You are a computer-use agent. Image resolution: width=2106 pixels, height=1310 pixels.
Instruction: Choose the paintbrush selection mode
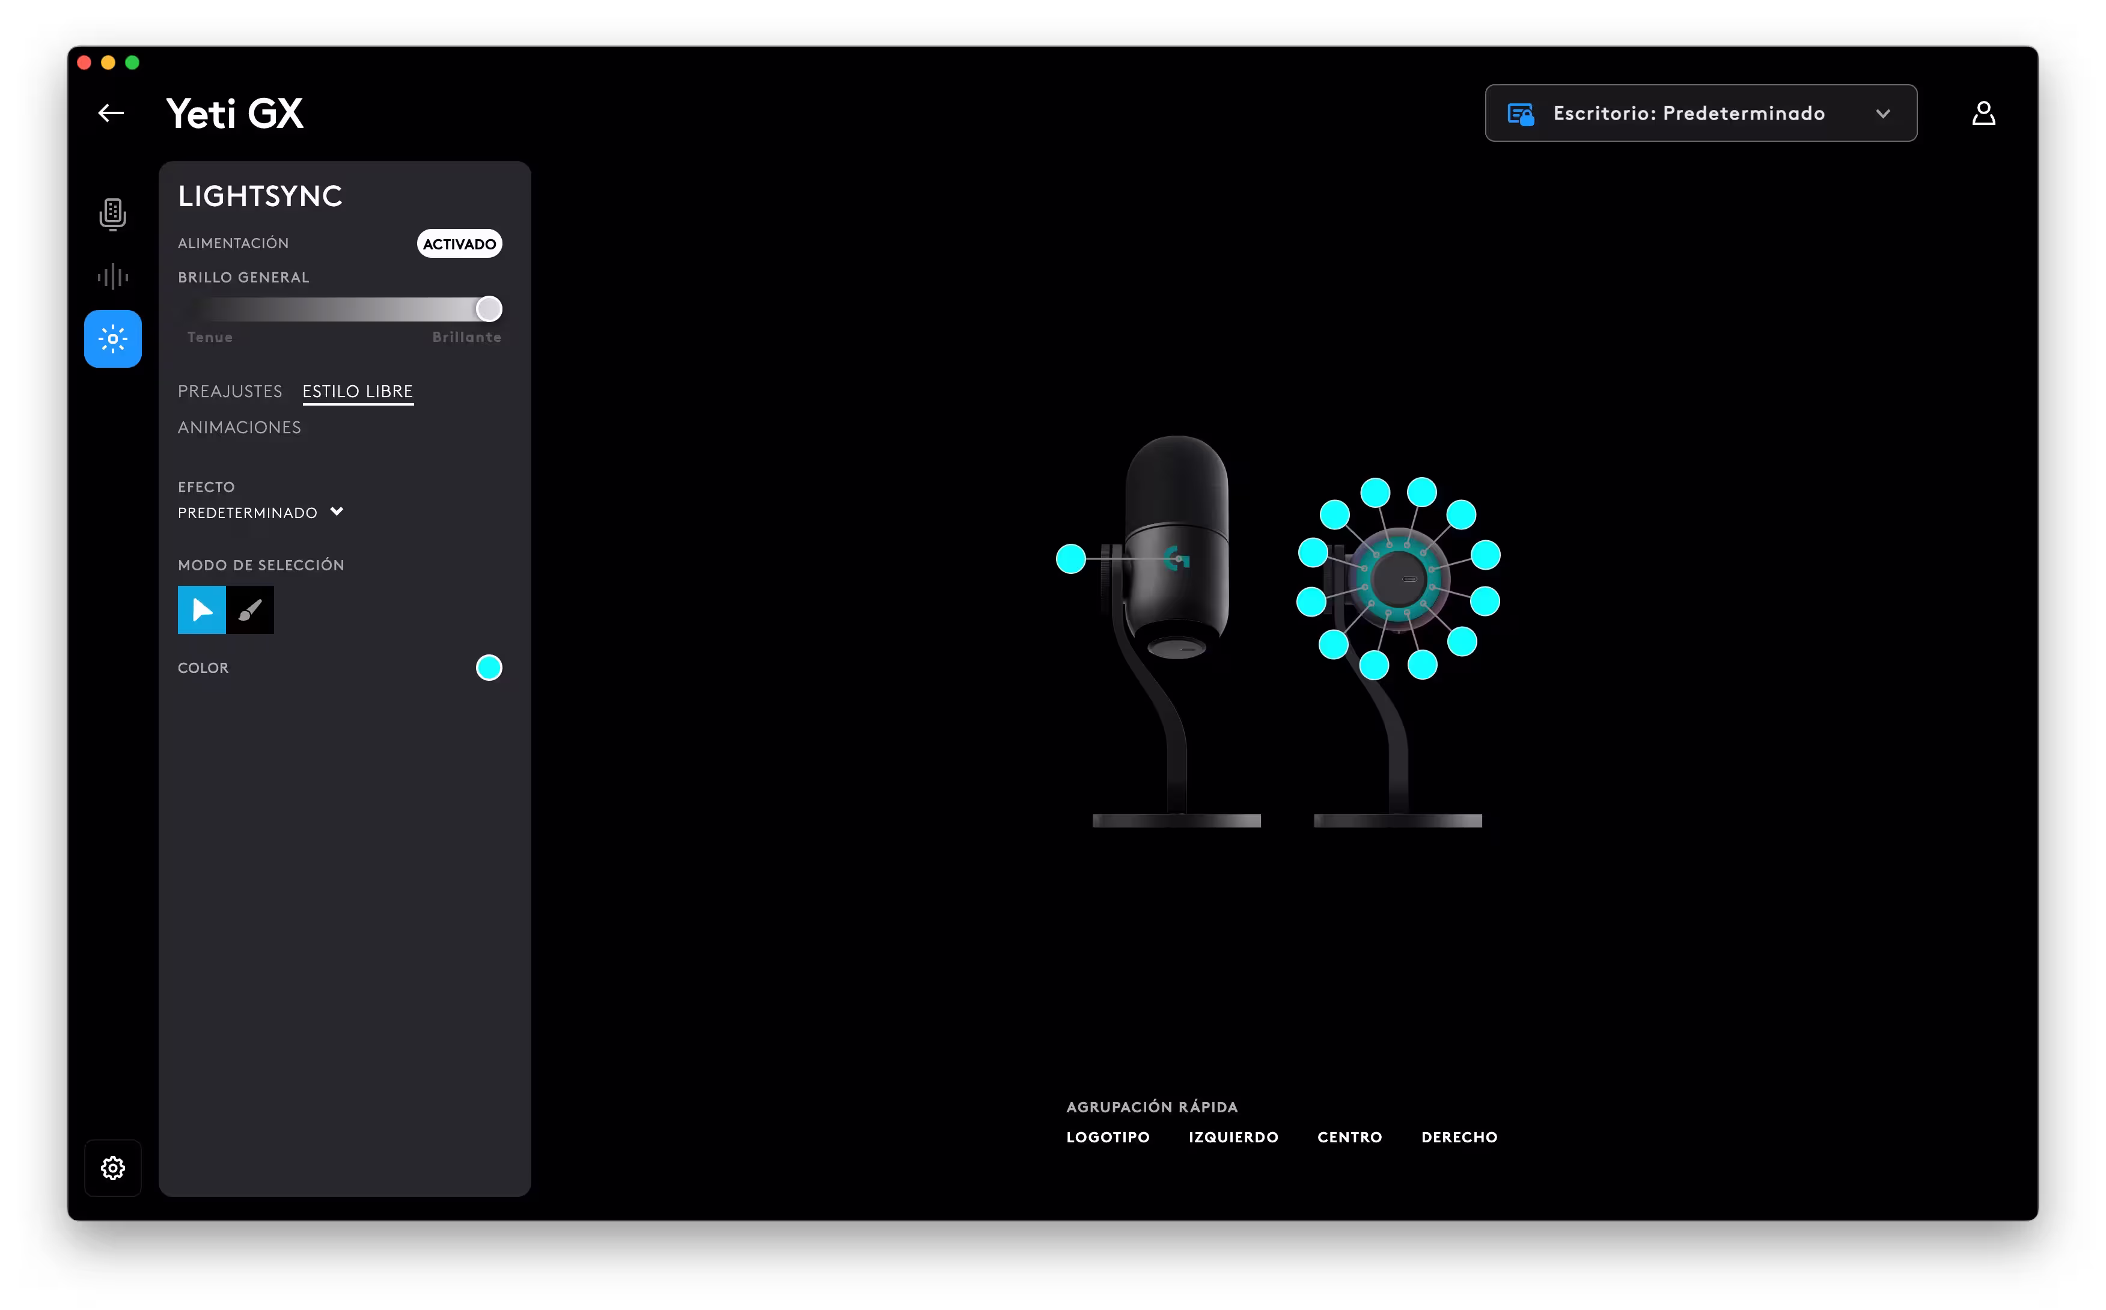point(251,610)
